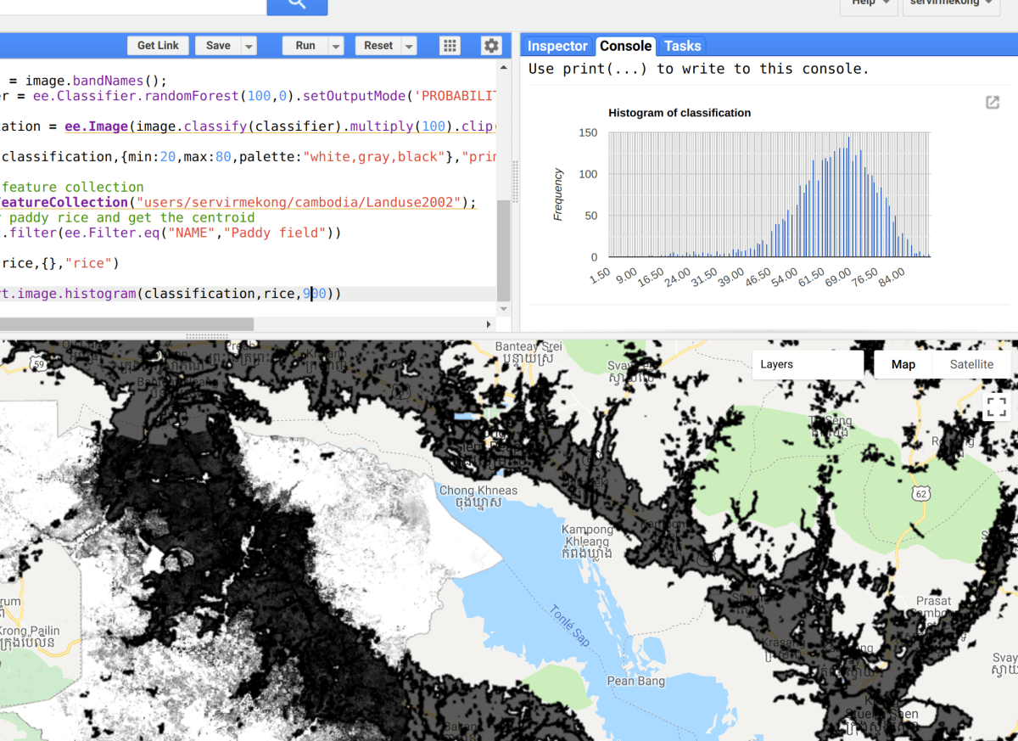Open the classification histogram in new window
The image size is (1018, 741).
tap(992, 102)
